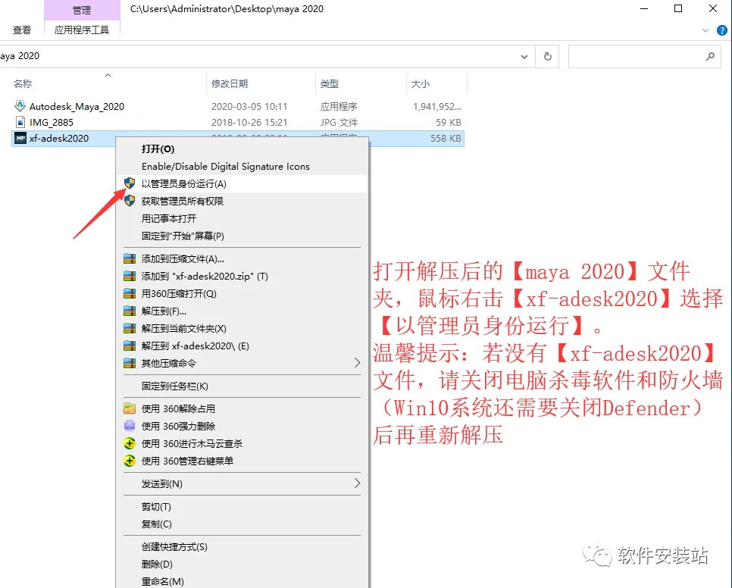Sort files by the 修改日期 column
The image size is (732, 588).
click(x=229, y=83)
